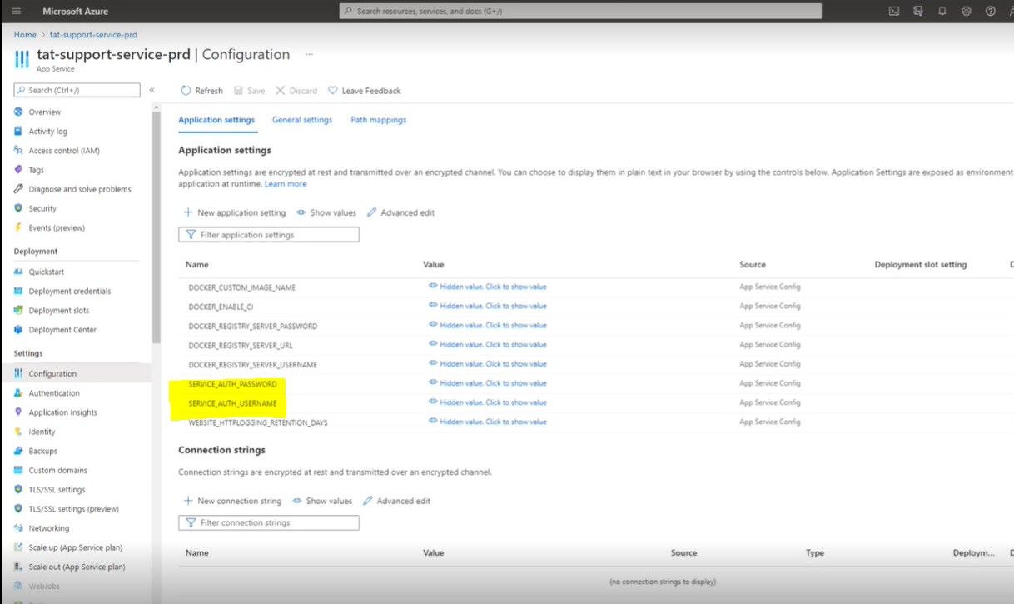This screenshot has height=604, width=1014.
Task: Open the Help question mark icon
Action: coord(991,11)
